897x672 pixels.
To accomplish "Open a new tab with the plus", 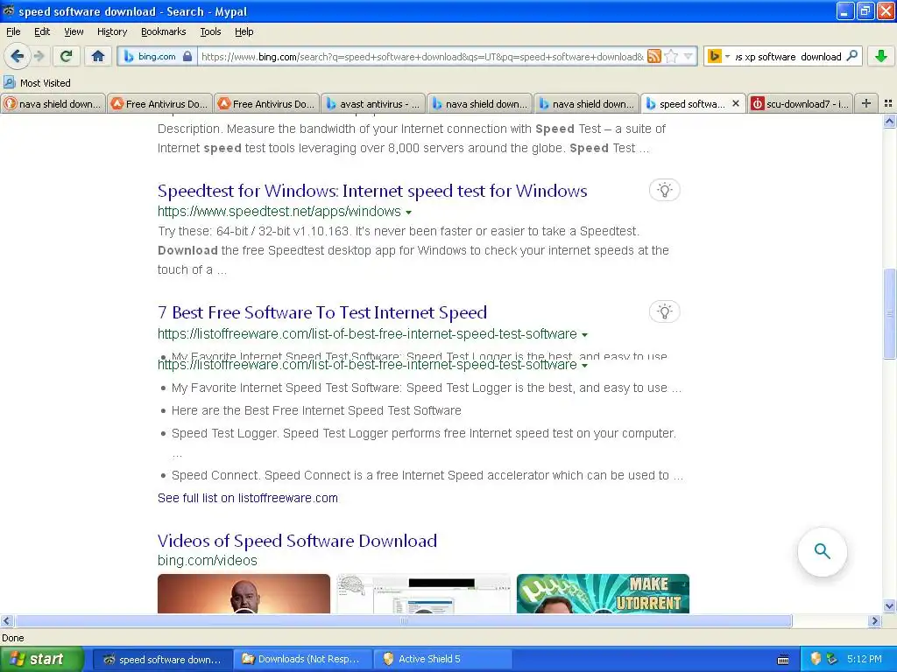I will (866, 103).
